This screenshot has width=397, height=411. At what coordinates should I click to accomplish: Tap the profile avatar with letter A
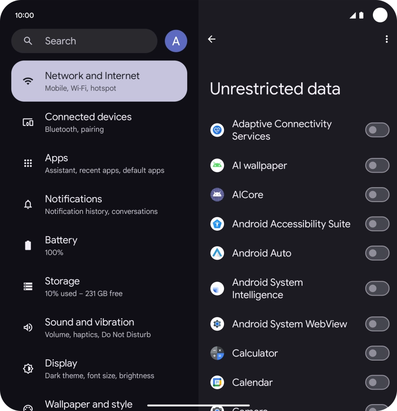(176, 41)
